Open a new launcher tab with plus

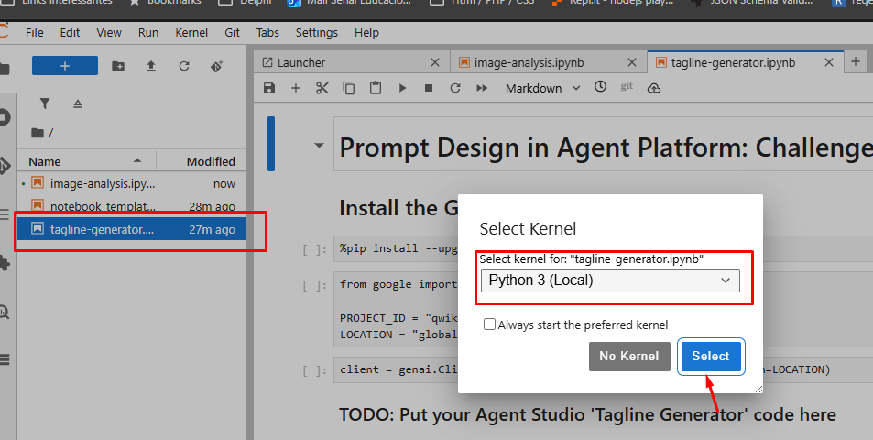856,61
